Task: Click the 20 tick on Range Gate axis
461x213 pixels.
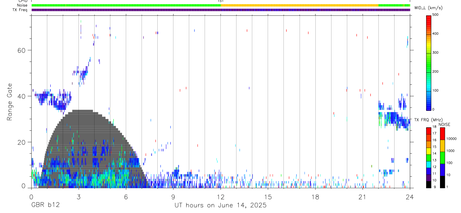Action: pos(21,142)
